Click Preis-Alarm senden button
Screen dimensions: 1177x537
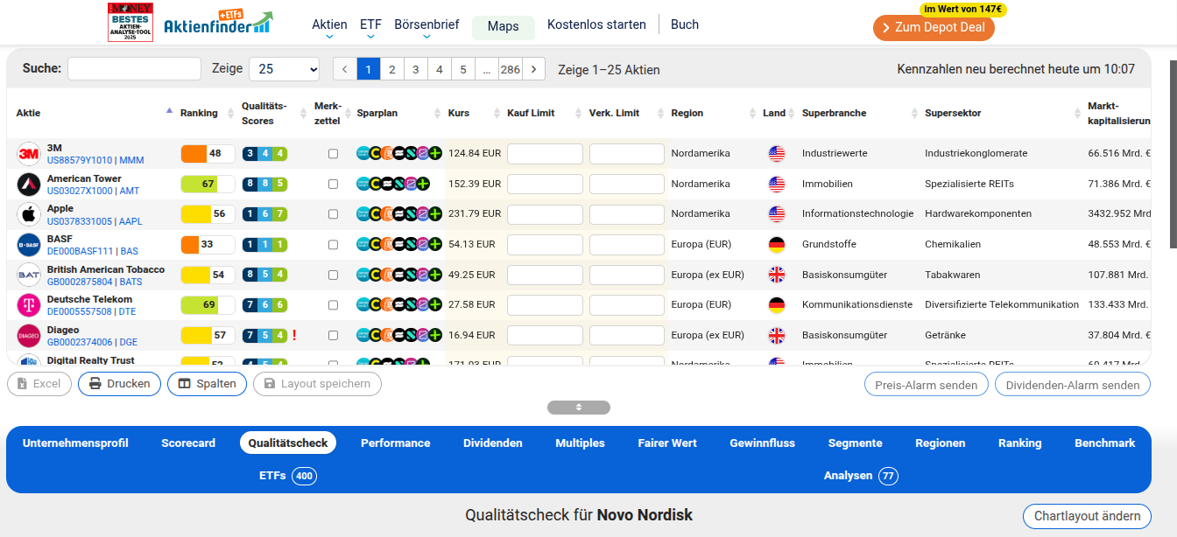click(927, 385)
